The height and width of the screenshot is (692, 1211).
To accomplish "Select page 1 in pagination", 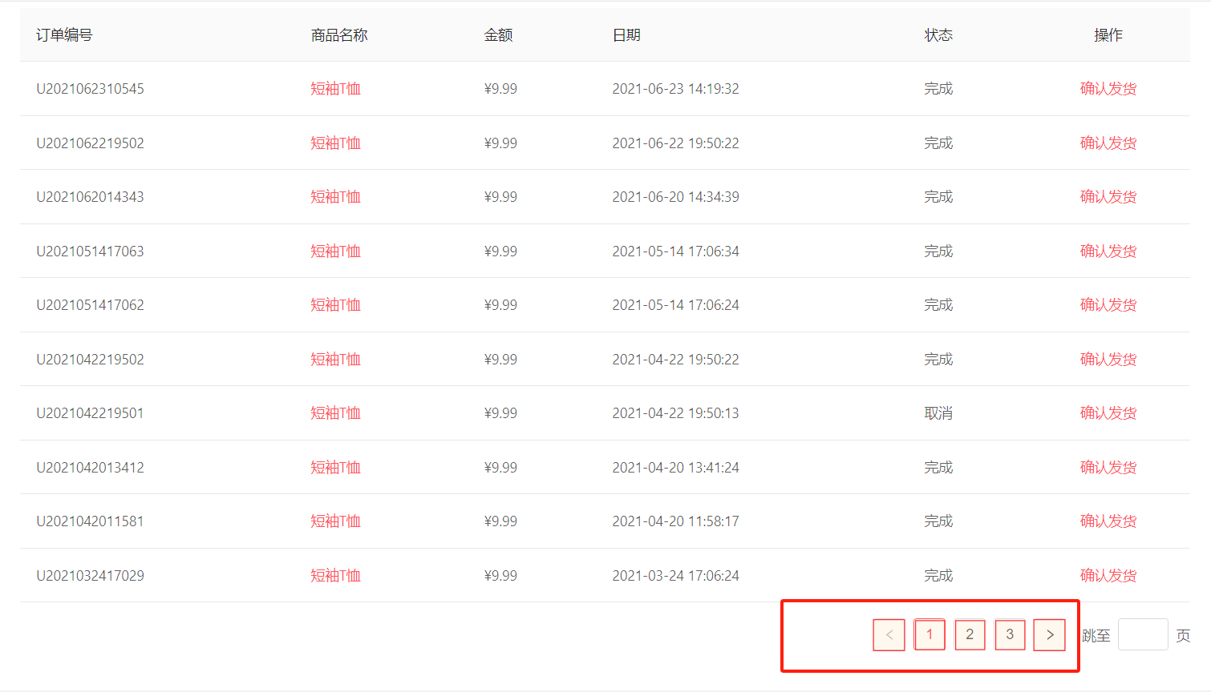I will (930, 635).
